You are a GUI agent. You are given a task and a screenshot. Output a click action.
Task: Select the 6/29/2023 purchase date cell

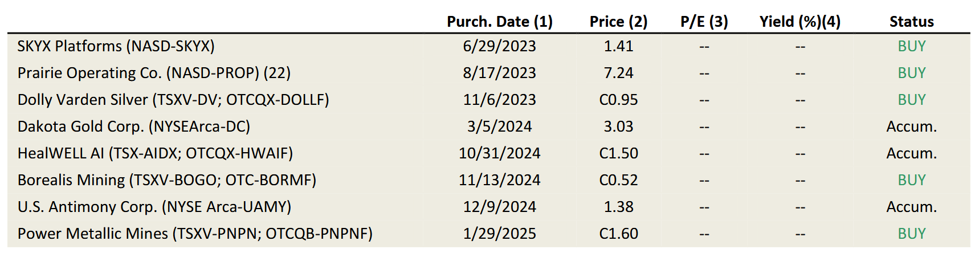pos(499,46)
